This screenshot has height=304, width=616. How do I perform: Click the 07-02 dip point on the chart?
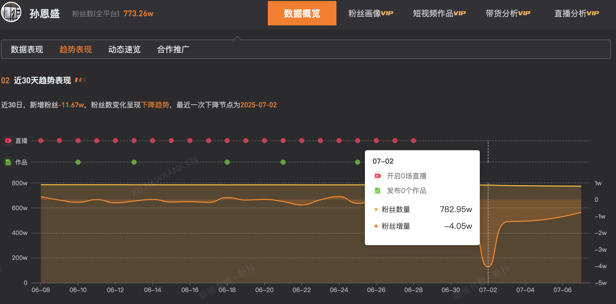coord(488,267)
